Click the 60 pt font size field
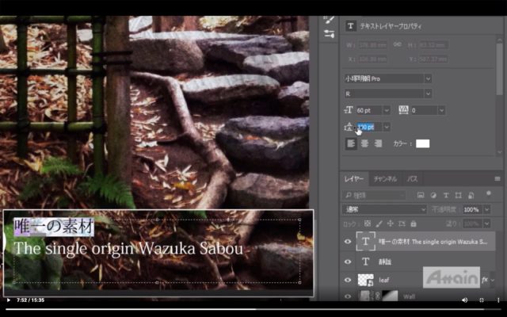 [369, 110]
